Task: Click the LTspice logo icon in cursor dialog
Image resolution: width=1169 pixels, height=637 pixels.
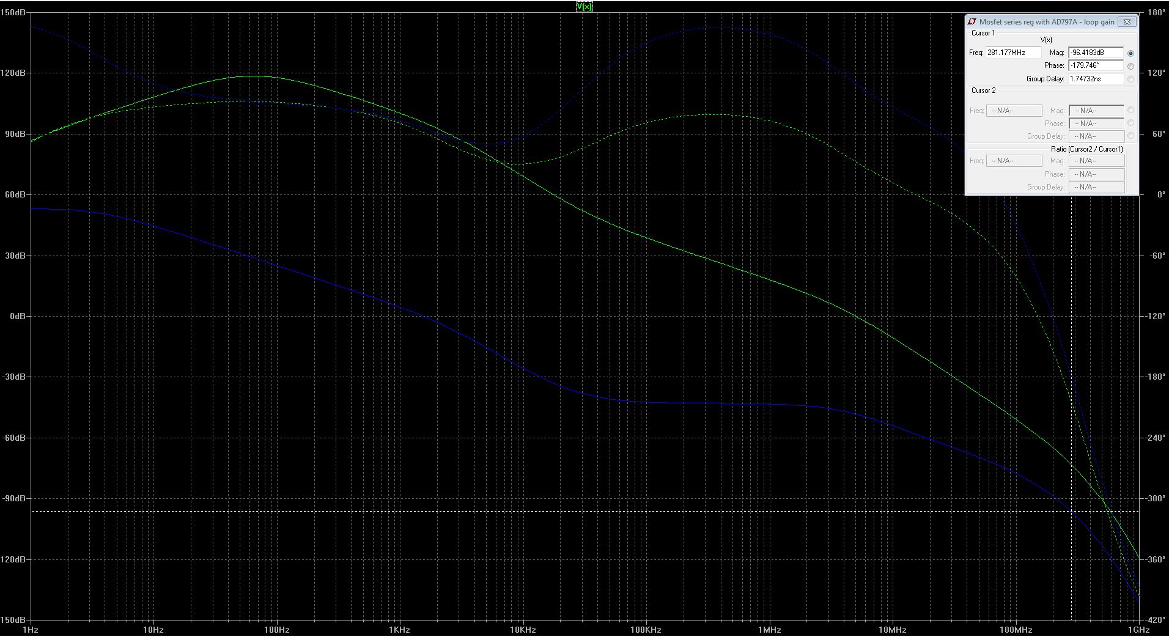Action: click(972, 21)
